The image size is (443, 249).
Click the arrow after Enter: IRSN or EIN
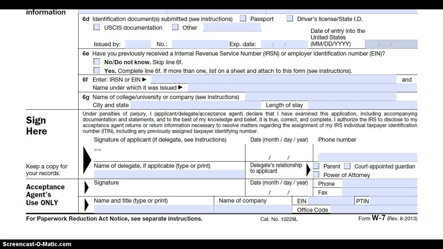point(144,79)
